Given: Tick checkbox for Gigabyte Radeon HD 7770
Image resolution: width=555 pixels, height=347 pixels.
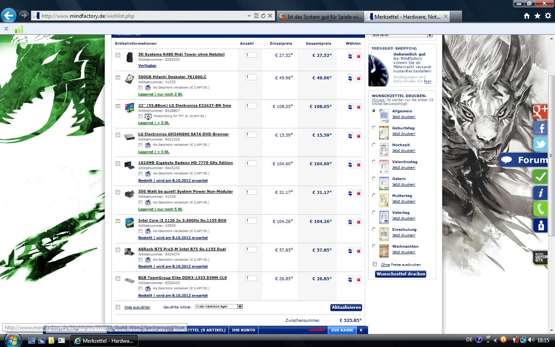Looking at the screenshot, I should (x=118, y=164).
